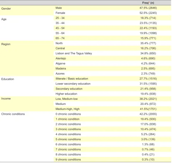Click the value '4.2% (644)'
172x163 pixels.
coord(148,63)
